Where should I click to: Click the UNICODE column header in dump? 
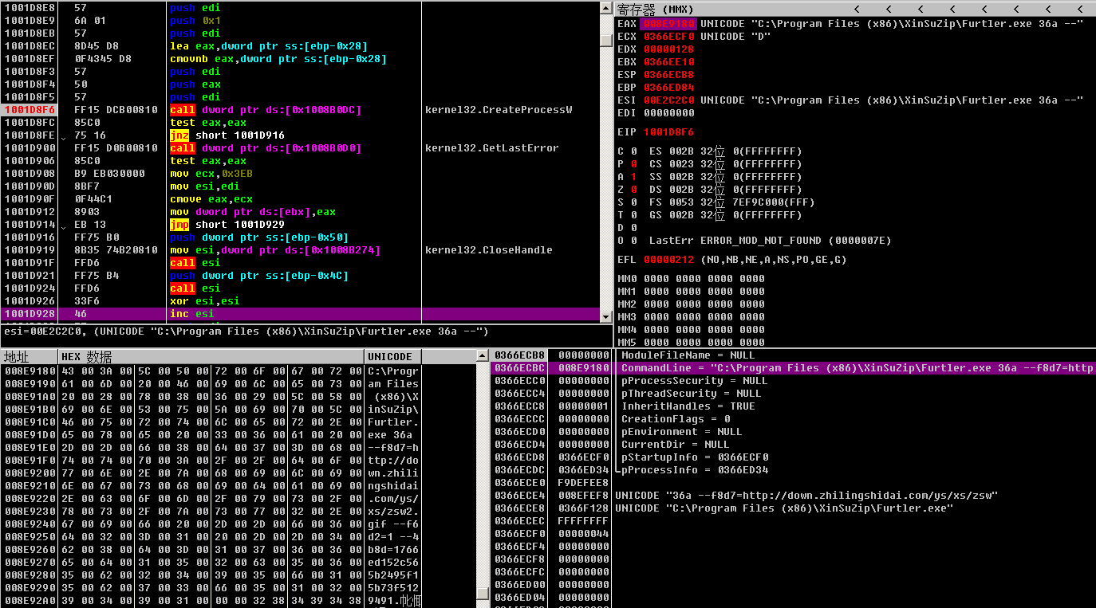click(389, 356)
